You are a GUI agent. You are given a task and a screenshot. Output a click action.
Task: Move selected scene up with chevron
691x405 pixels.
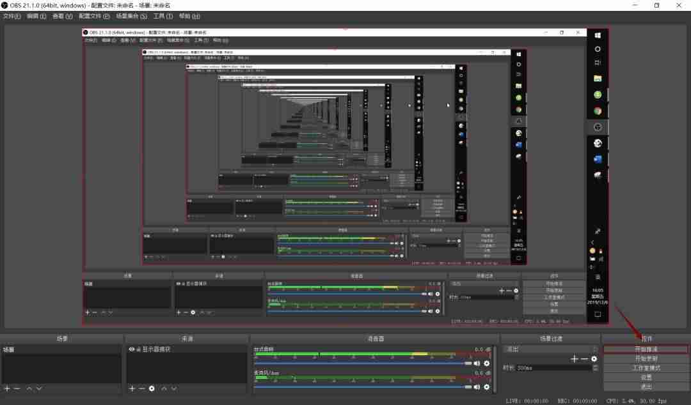[29, 389]
